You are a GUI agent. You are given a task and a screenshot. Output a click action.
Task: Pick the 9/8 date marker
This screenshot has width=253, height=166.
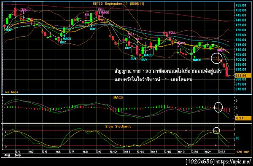pyautogui.click(x=85, y=152)
